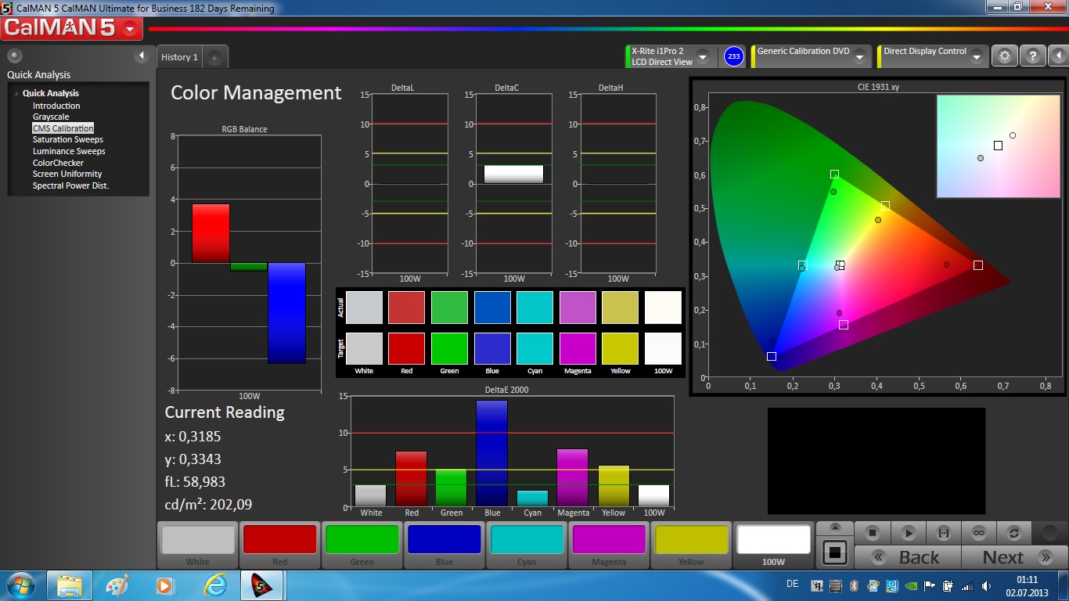Launch Windows Media Player from taskbar
This screenshot has height=601, width=1069.
pyautogui.click(x=165, y=585)
